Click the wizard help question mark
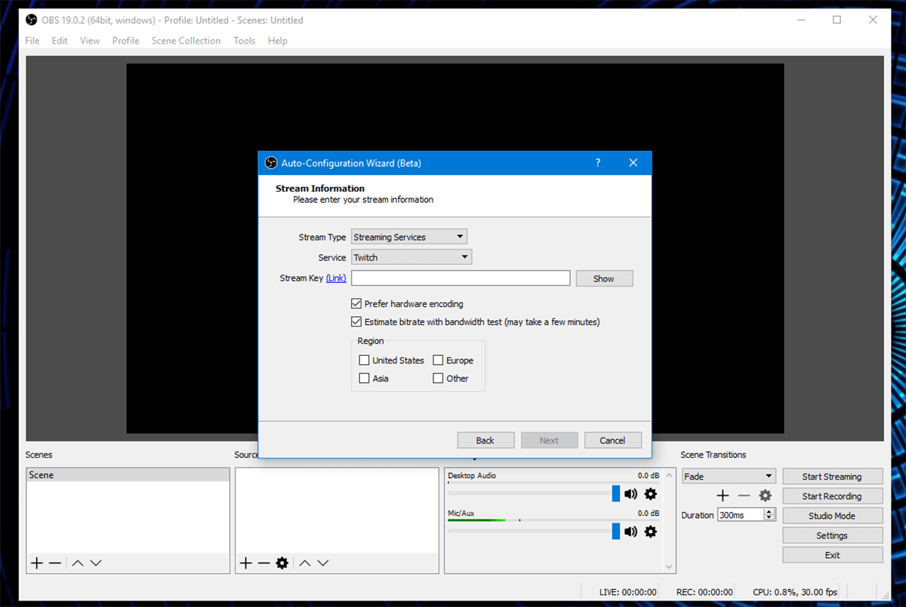The width and height of the screenshot is (906, 607). pos(598,163)
